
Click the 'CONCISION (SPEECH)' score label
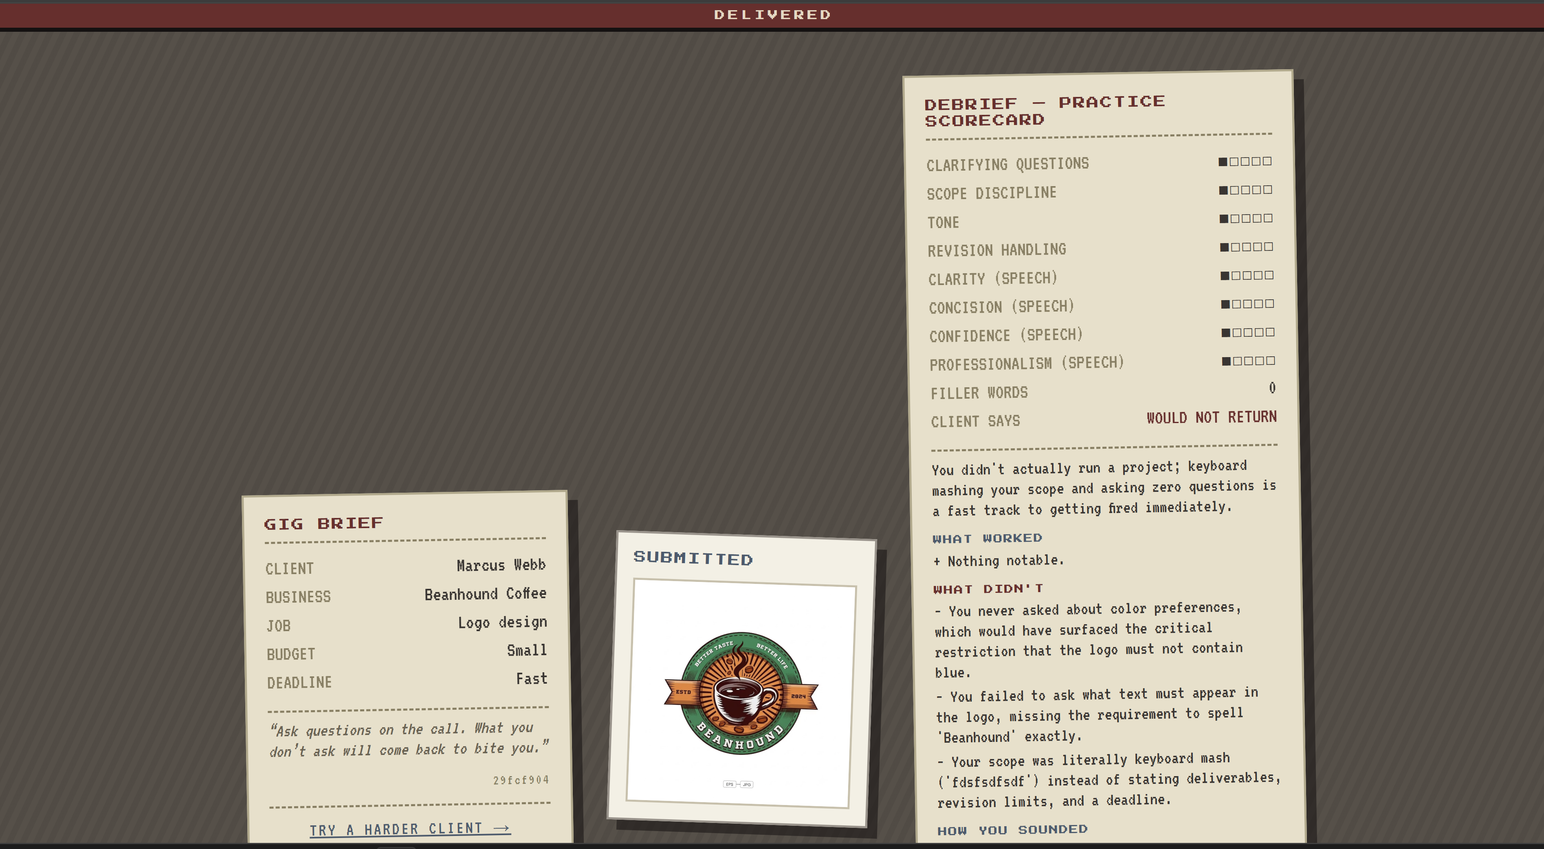coord(1001,307)
